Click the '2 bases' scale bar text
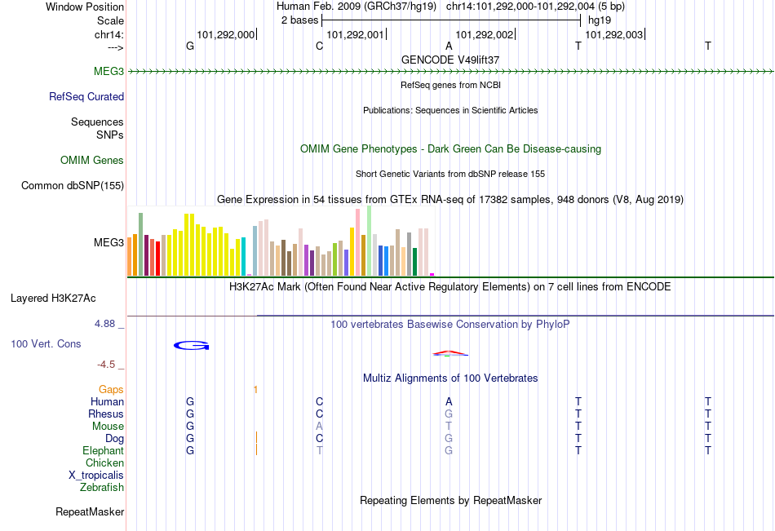Screen dimensions: 775x531 (x=299, y=20)
